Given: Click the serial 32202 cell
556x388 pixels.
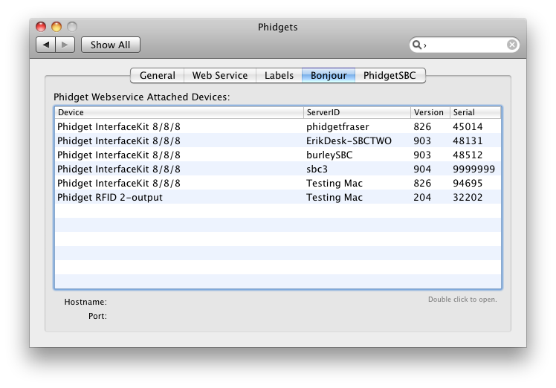Looking at the screenshot, I should [468, 197].
